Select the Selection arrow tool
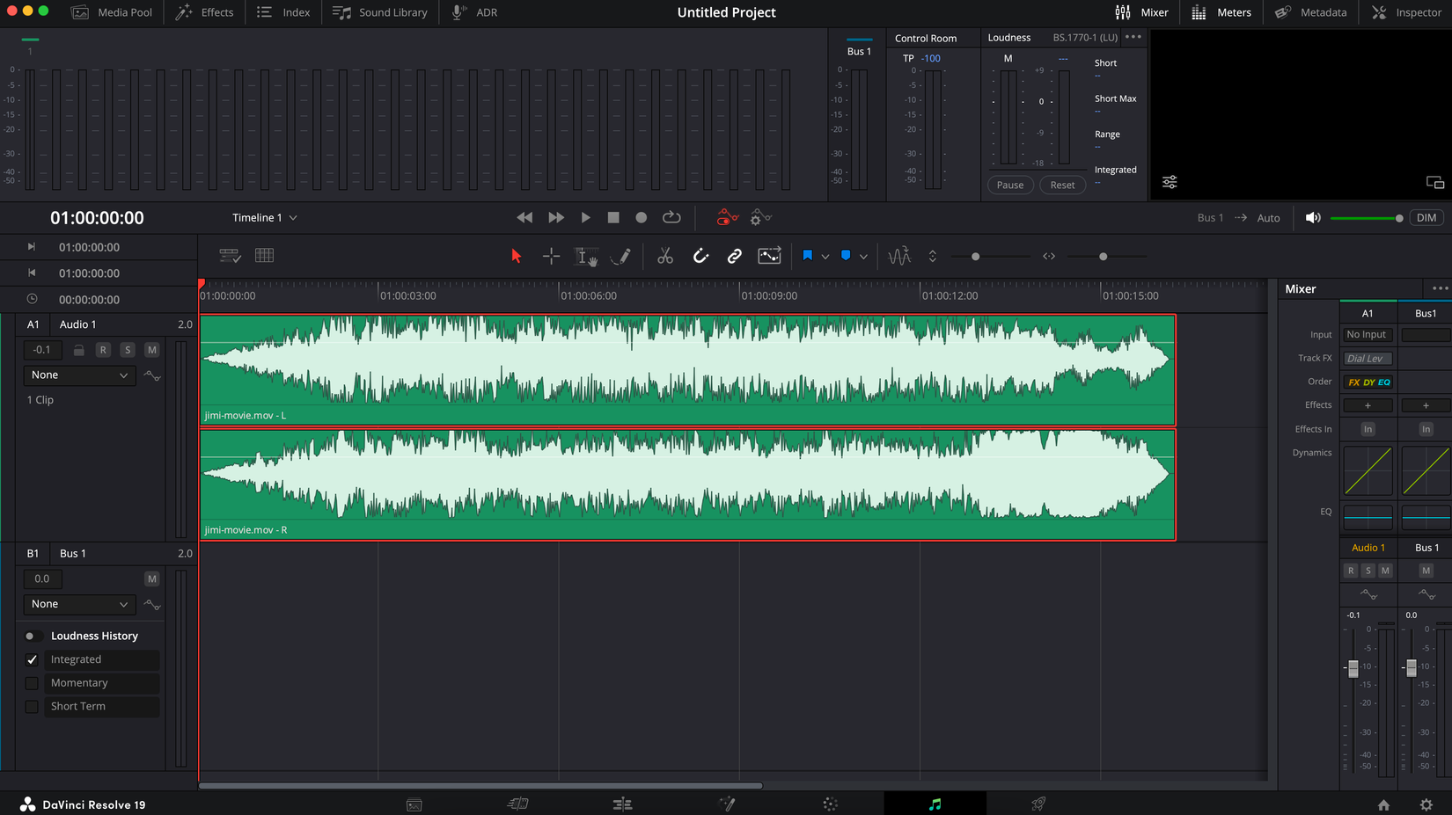This screenshot has height=815, width=1452. click(x=517, y=256)
